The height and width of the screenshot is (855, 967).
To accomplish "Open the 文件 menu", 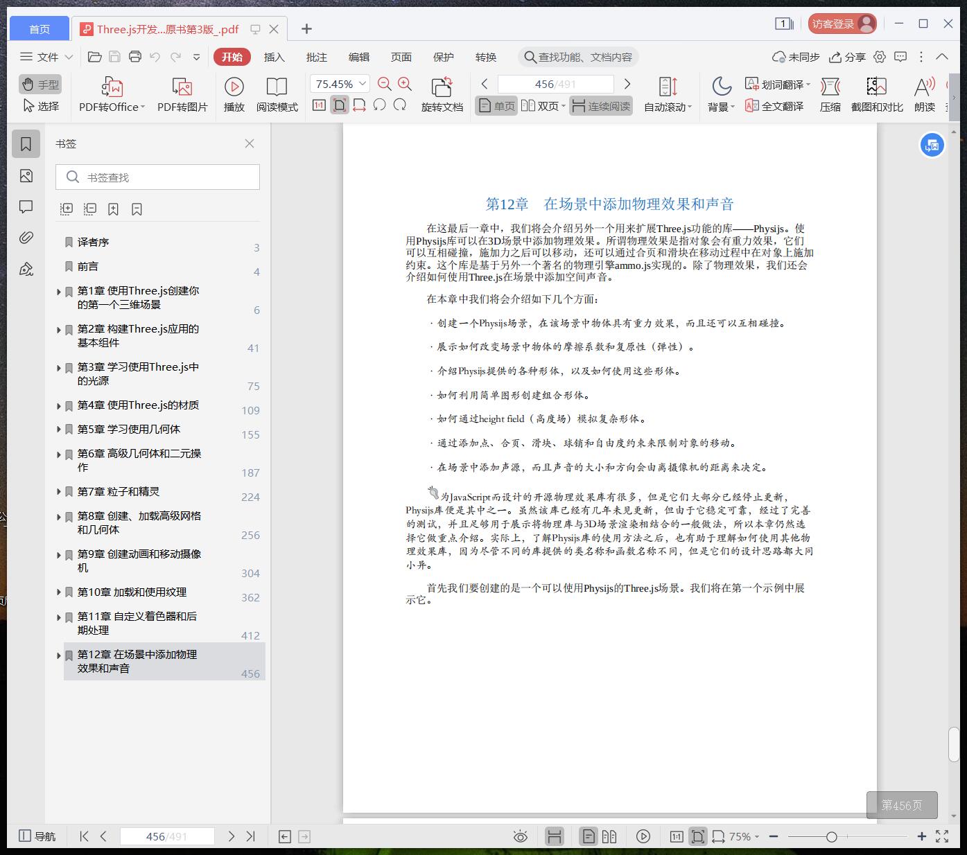I will (x=46, y=57).
